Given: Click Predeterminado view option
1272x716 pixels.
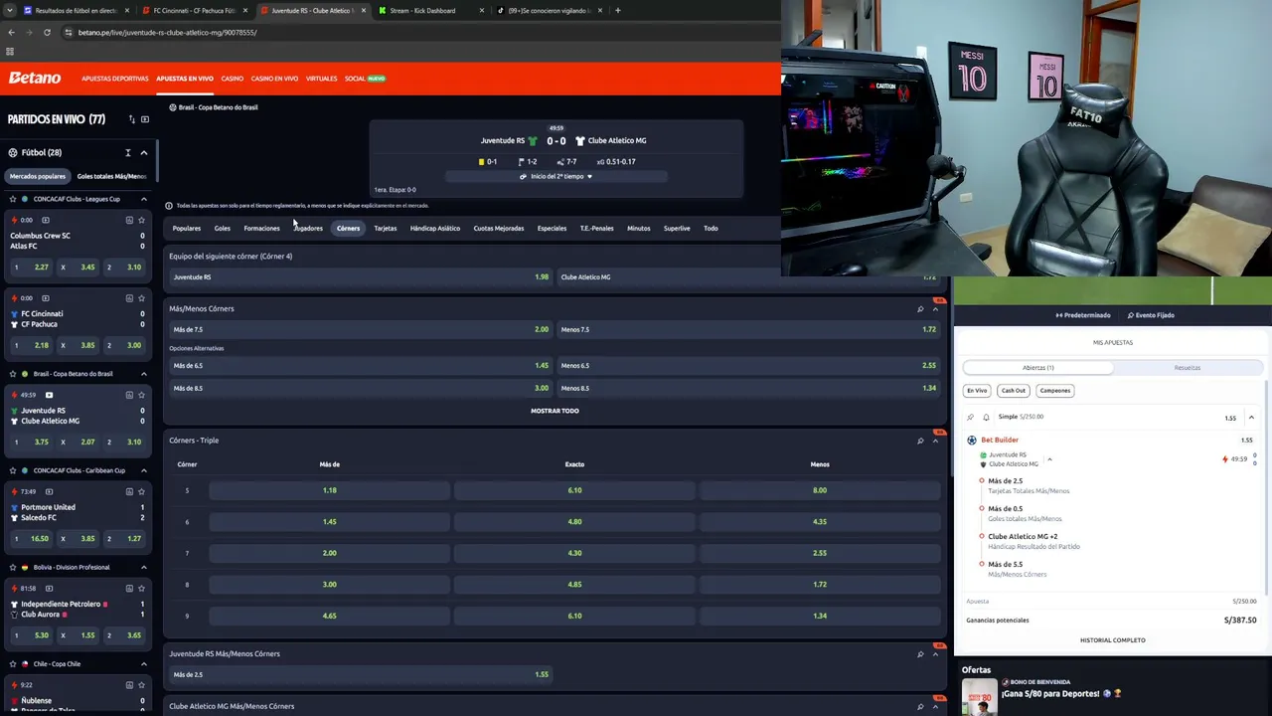Looking at the screenshot, I should click(1083, 315).
